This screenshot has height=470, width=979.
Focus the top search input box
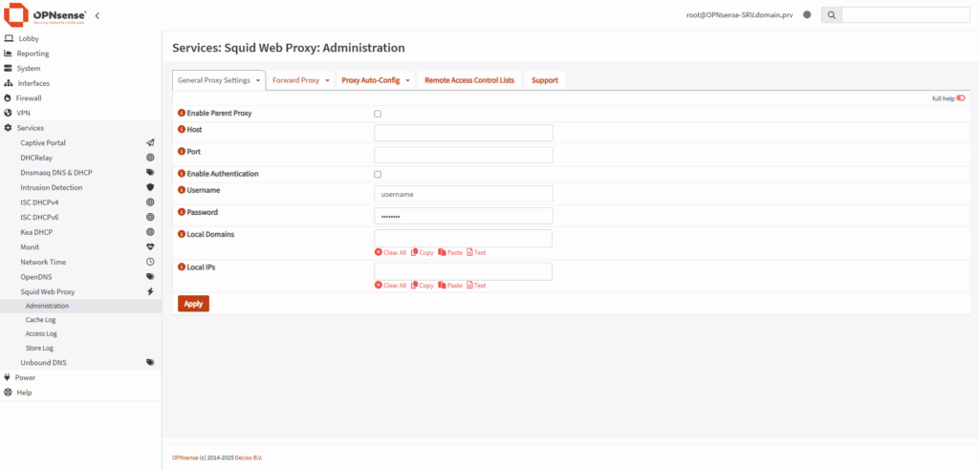pyautogui.click(x=905, y=14)
